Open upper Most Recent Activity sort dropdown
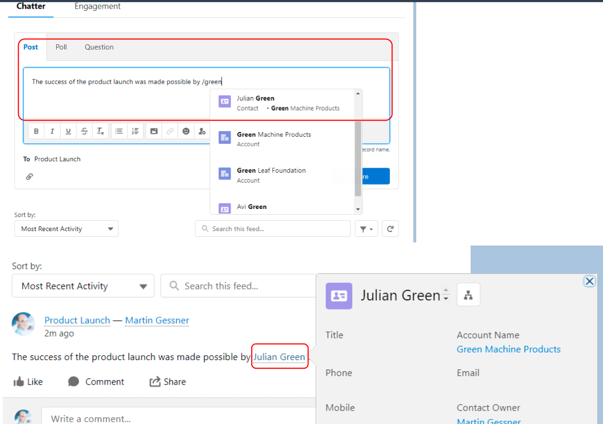603x424 pixels. (67, 229)
